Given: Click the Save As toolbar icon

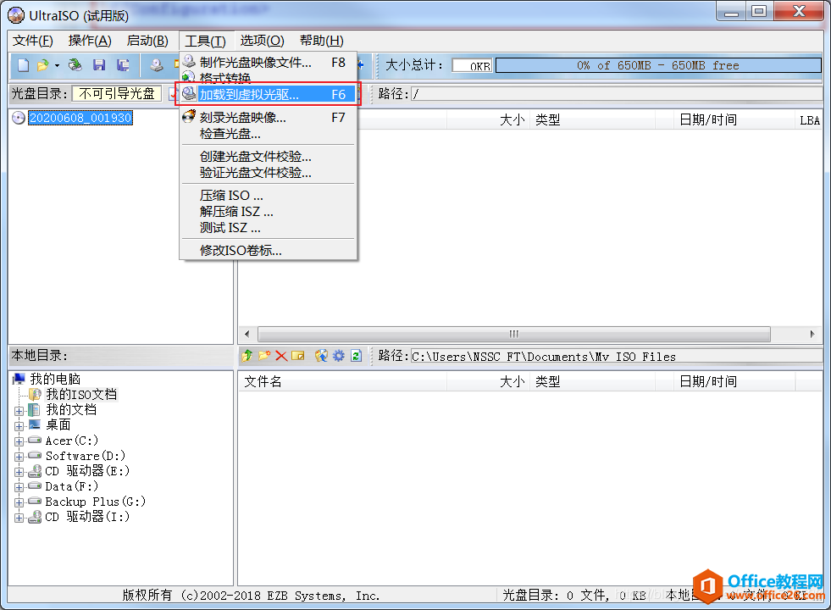Looking at the screenshot, I should click(123, 65).
